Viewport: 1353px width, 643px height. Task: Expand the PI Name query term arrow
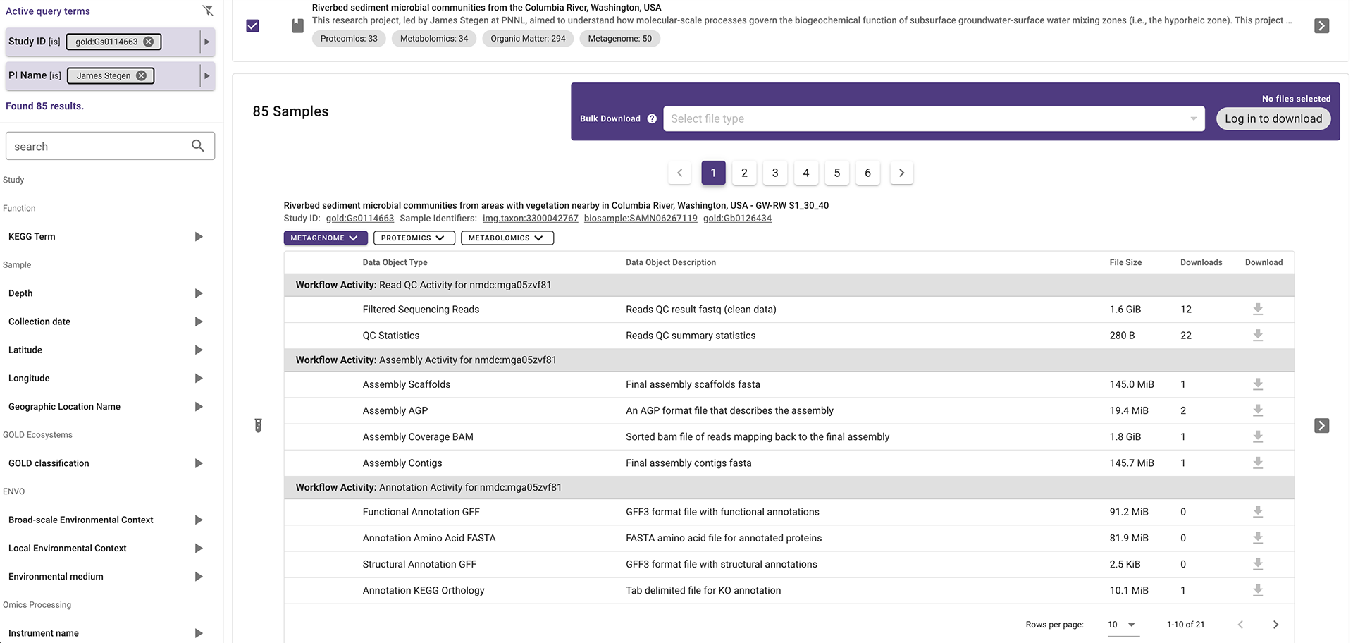pyautogui.click(x=206, y=75)
